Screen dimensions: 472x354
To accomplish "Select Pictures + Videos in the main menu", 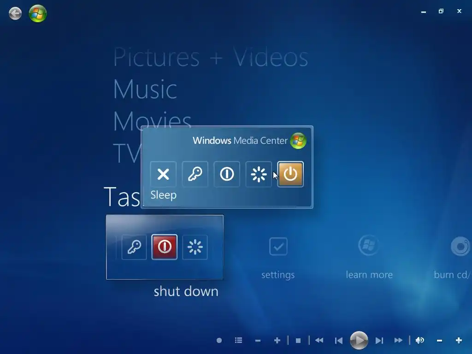I will point(211,57).
